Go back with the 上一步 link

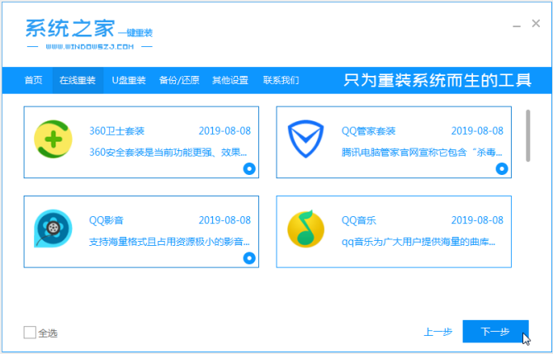point(437,332)
